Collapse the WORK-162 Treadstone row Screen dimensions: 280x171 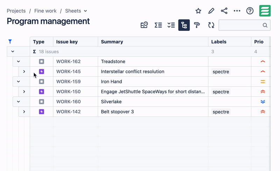click(19, 62)
